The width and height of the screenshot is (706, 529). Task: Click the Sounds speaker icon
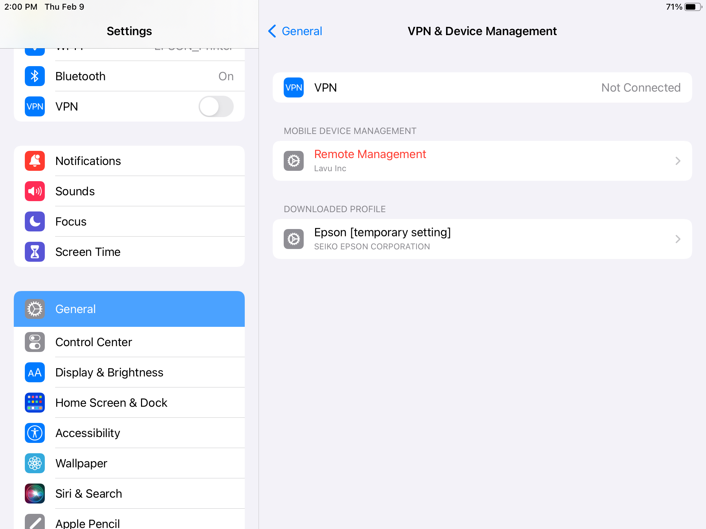pos(34,191)
